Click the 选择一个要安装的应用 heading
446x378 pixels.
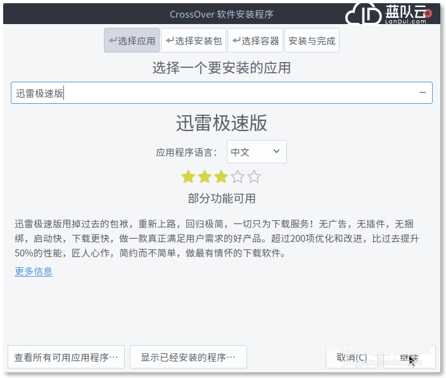click(x=222, y=68)
